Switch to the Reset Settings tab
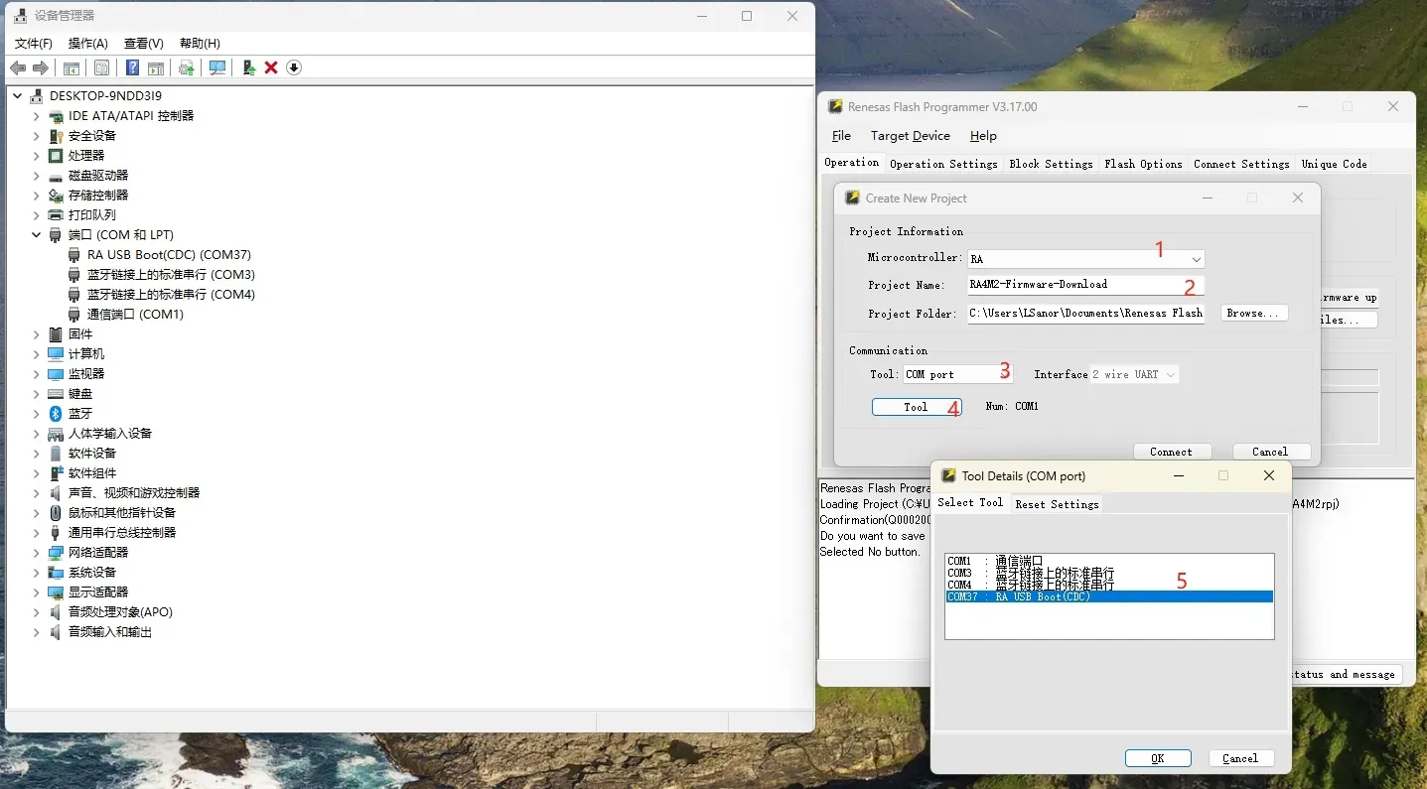Screen dimensions: 1427x789 tap(1057, 504)
